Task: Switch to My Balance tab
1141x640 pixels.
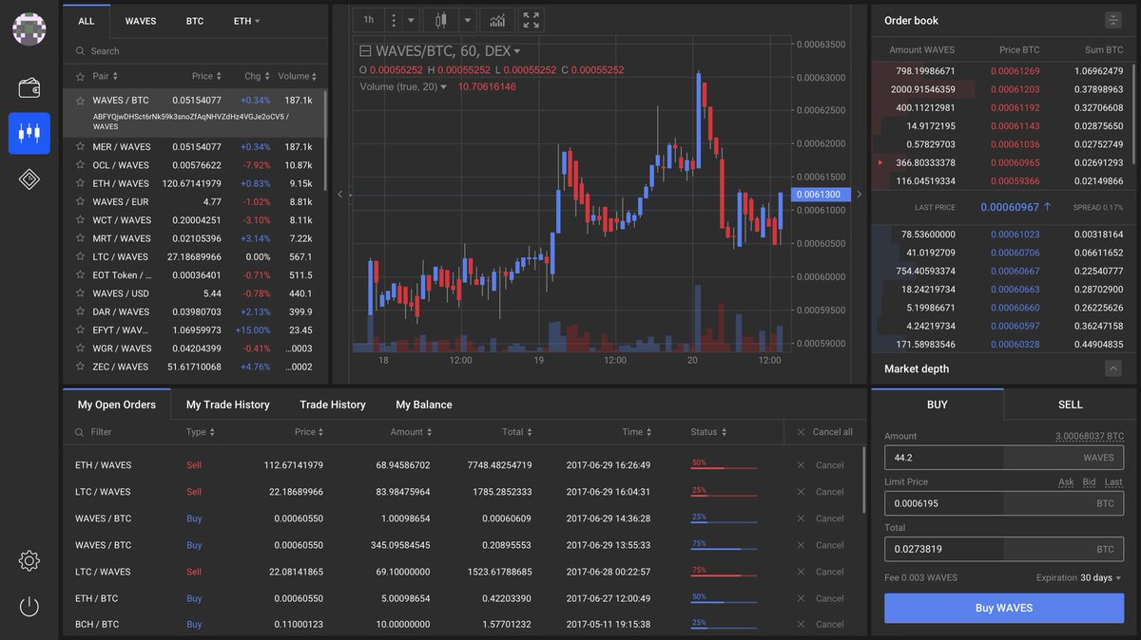Action: (x=424, y=405)
